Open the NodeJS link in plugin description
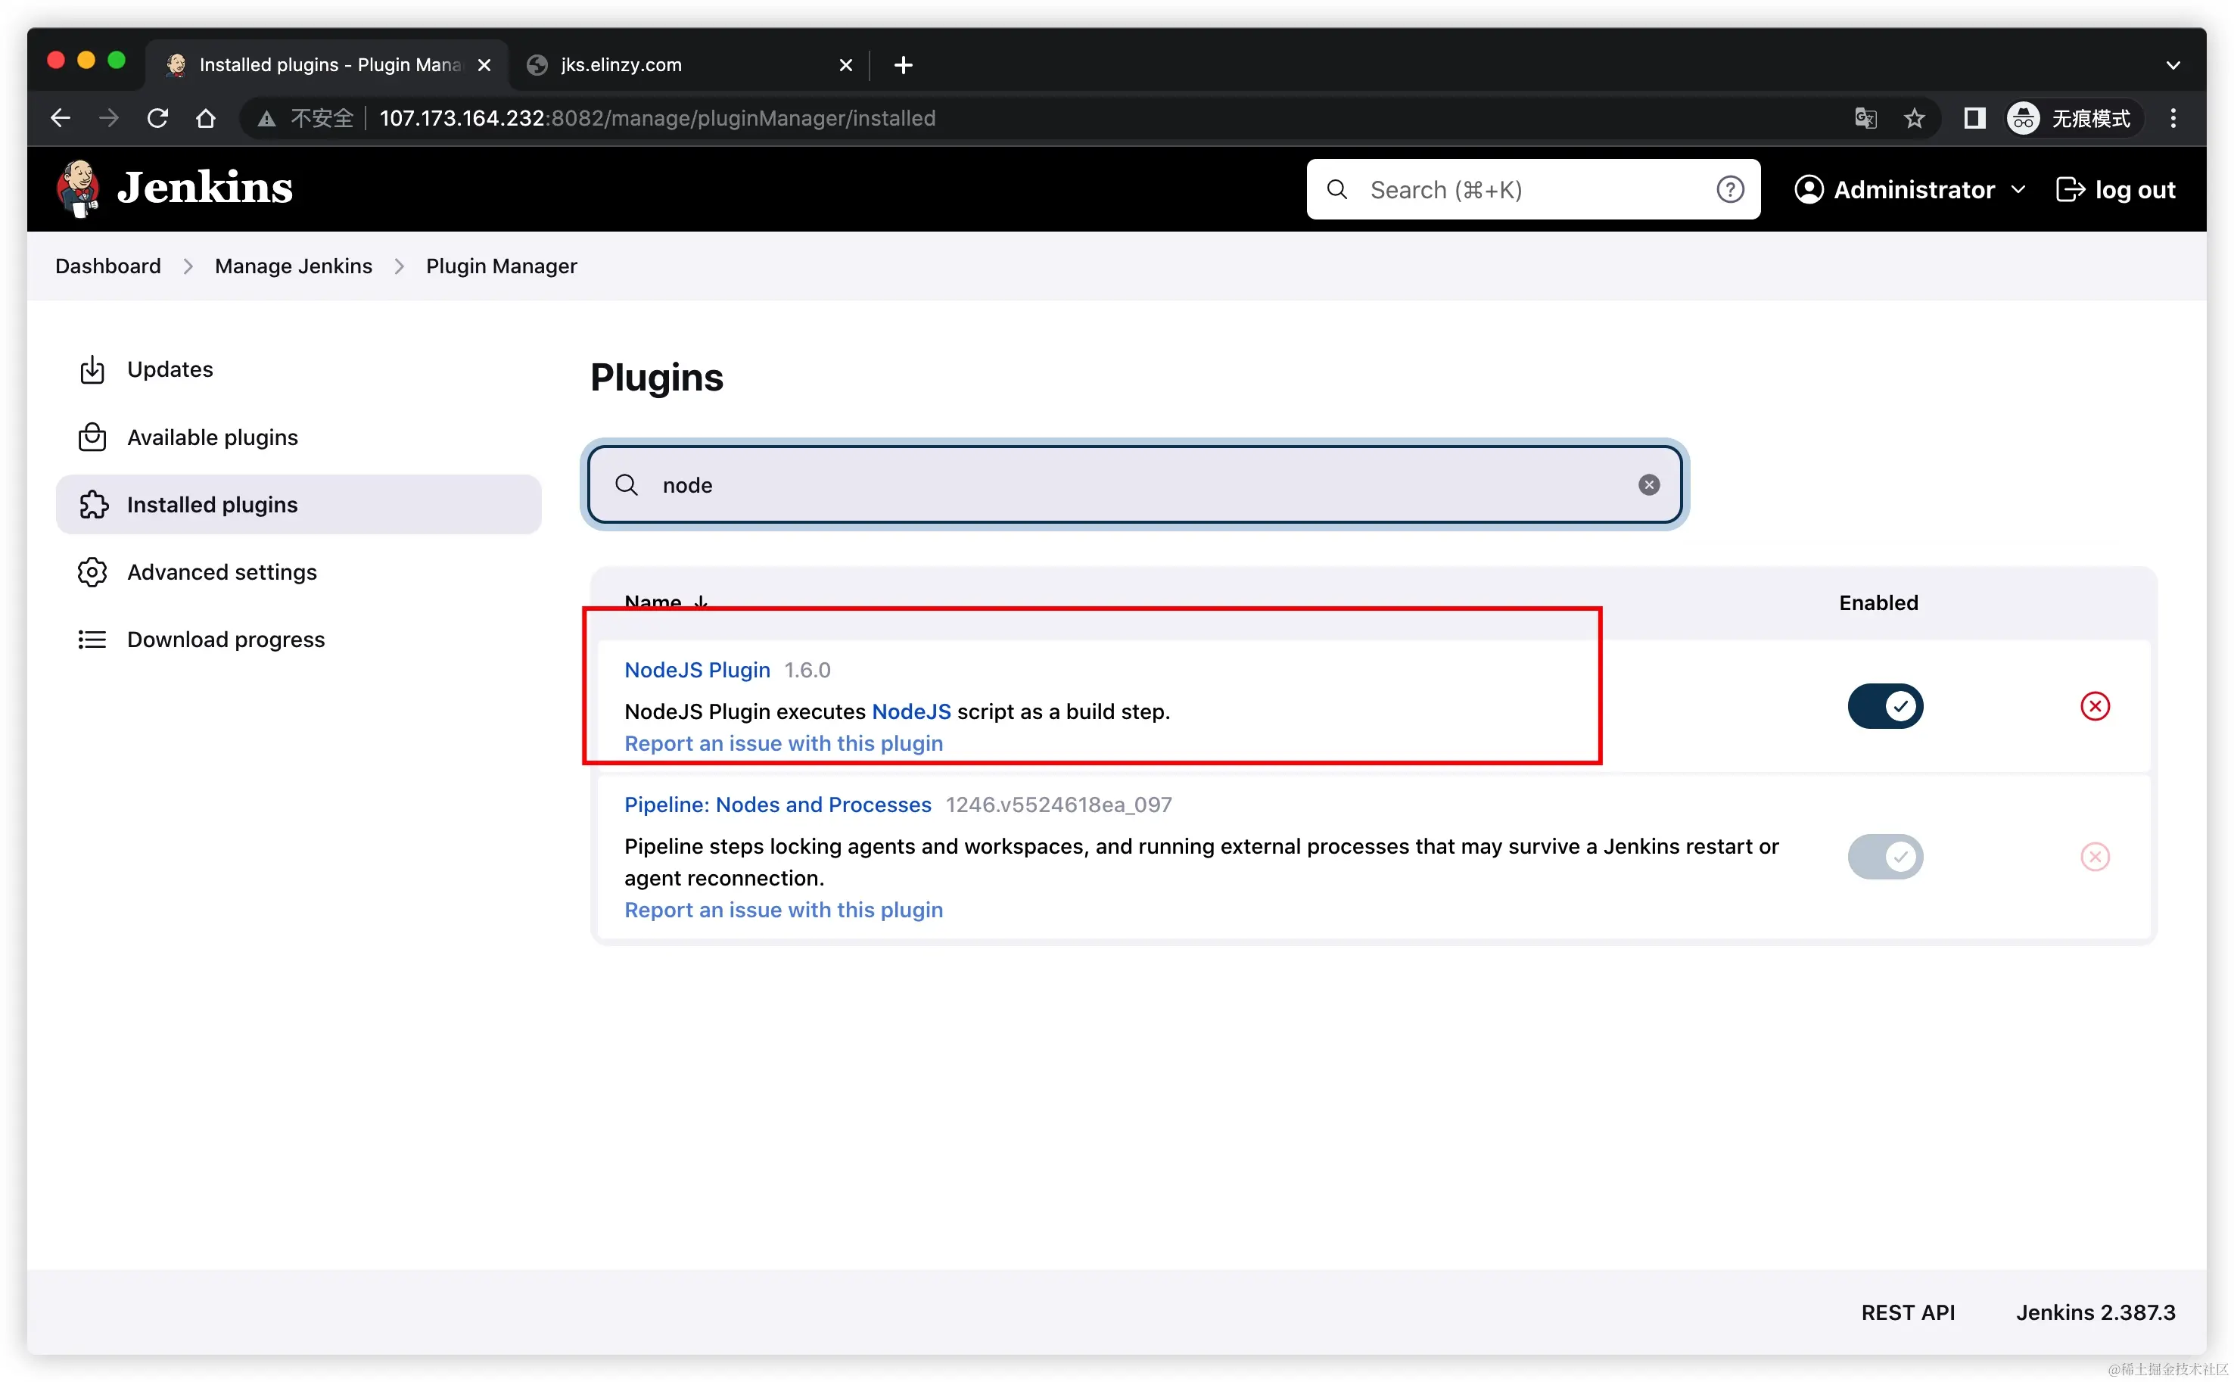 pos(911,711)
